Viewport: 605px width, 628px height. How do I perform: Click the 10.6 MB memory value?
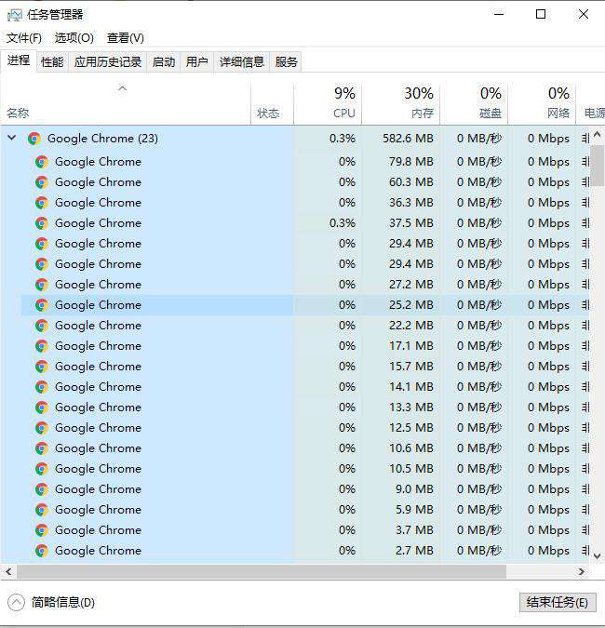tap(411, 448)
